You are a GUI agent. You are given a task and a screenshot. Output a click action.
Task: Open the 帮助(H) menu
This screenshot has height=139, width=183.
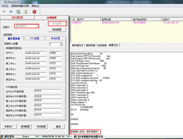click(36, 6)
